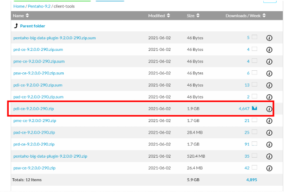Select the 26.4 MB size cell
This screenshot has height=194, width=284.
(x=195, y=168)
